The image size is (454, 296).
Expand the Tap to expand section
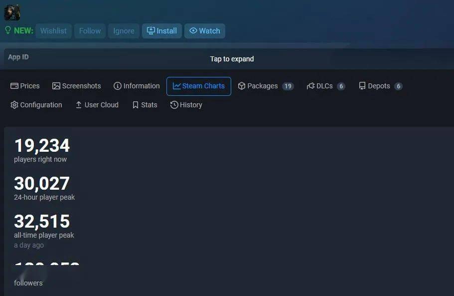pos(232,59)
